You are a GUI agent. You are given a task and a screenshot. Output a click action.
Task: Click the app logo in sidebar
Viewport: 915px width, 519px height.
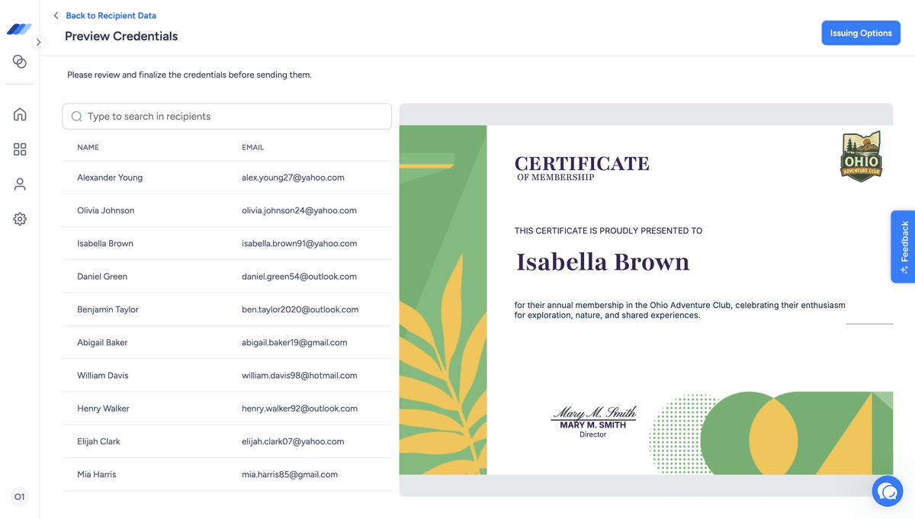19,29
